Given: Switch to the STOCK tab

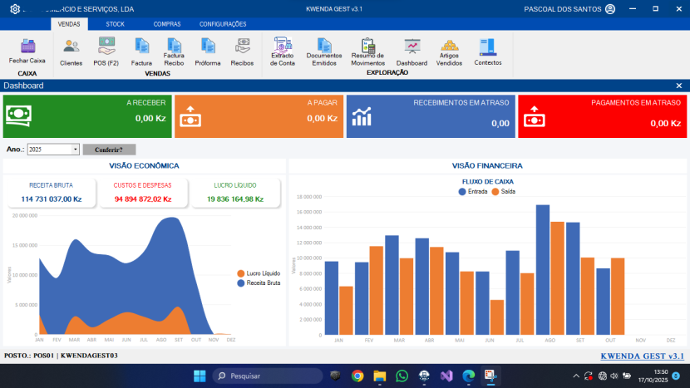Looking at the screenshot, I should coord(115,24).
